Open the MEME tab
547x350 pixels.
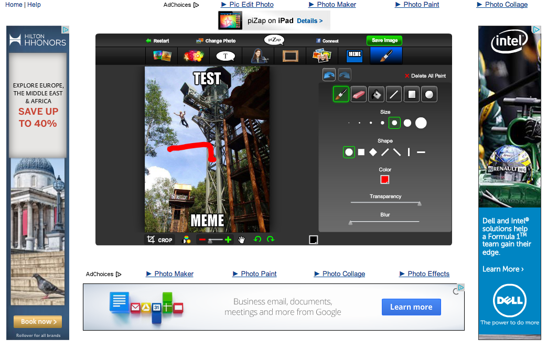click(355, 56)
